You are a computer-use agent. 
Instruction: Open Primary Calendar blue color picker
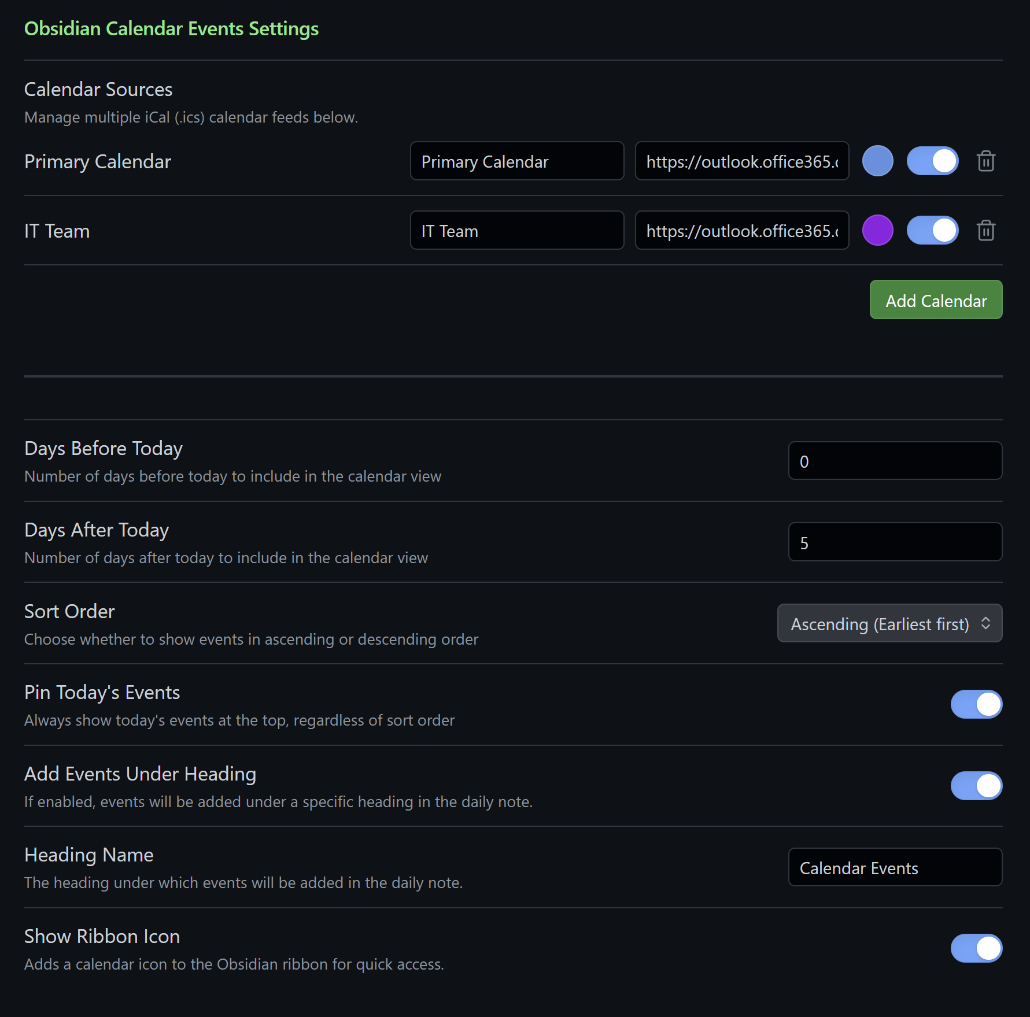pyautogui.click(x=877, y=161)
